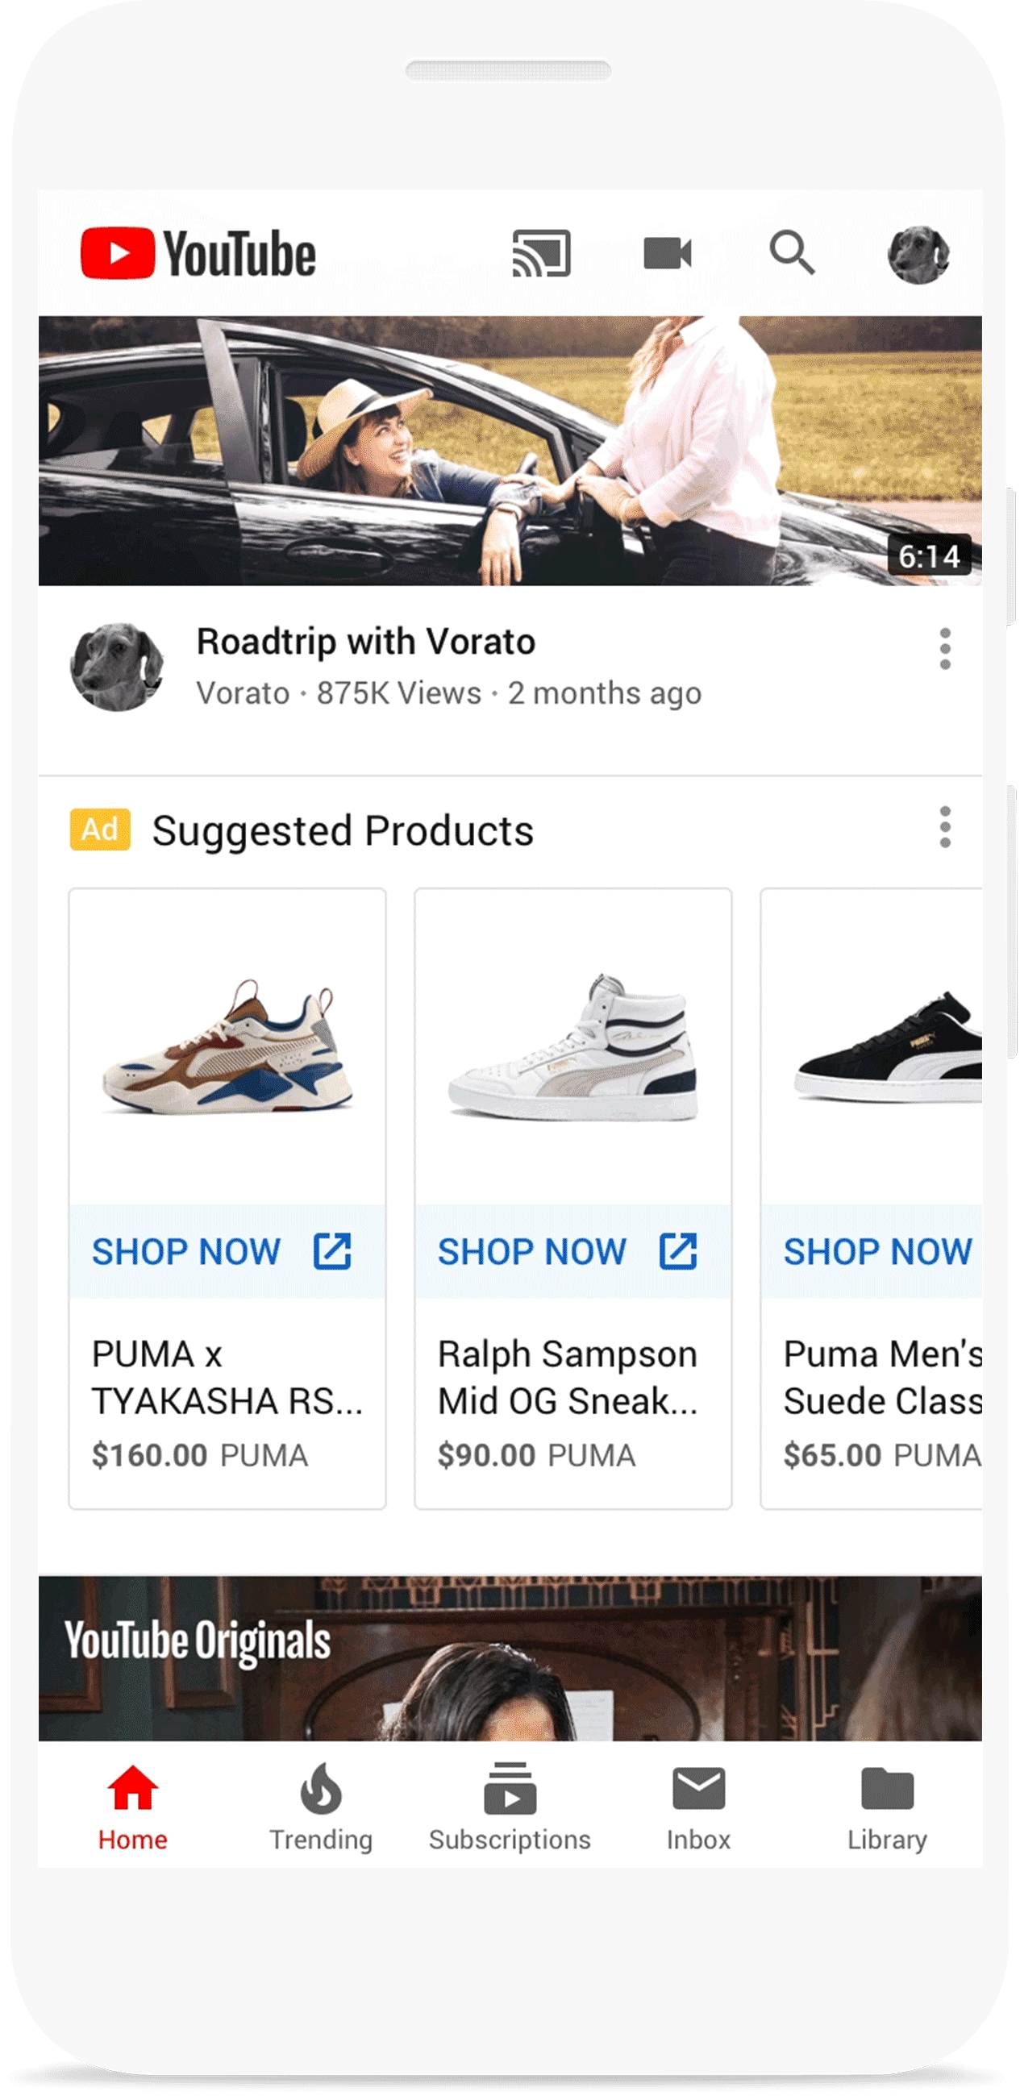1020x2096 pixels.
Task: Click the search magnifier icon
Action: tap(791, 253)
